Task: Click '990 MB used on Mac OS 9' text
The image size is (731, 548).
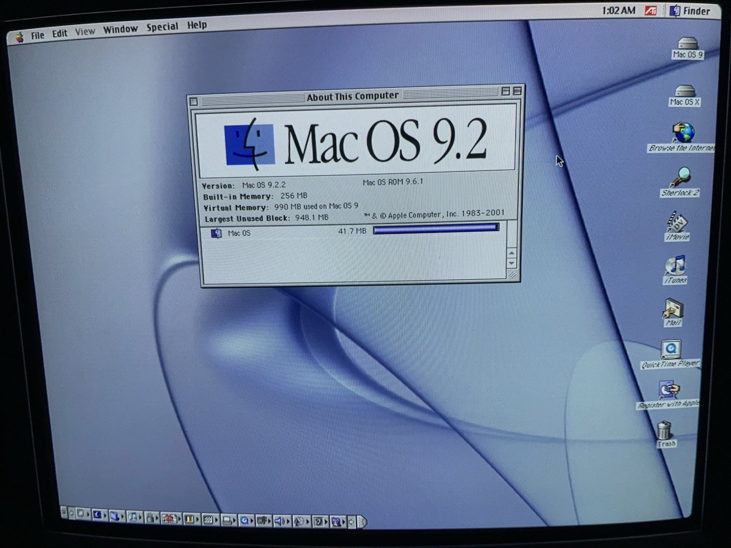Action: pos(316,206)
